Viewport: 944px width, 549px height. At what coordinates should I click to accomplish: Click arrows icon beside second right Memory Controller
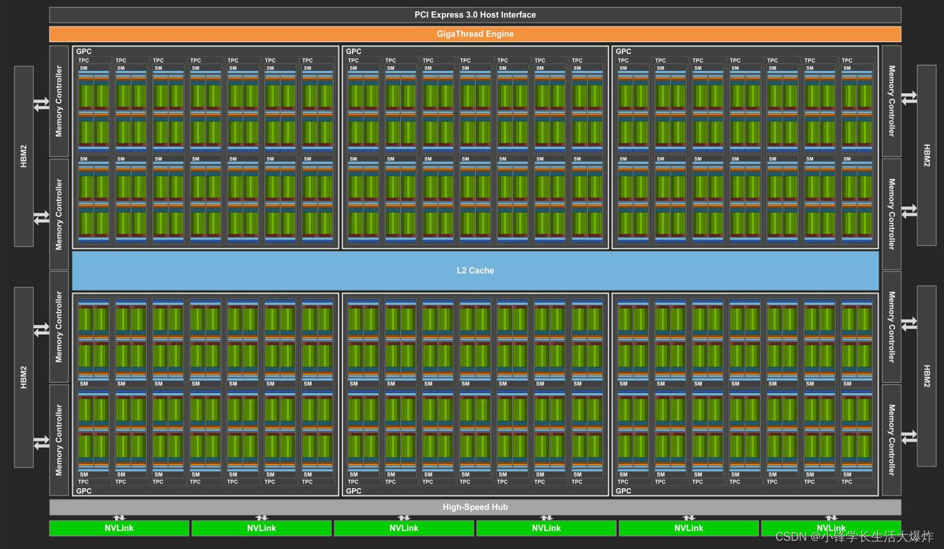click(x=909, y=211)
